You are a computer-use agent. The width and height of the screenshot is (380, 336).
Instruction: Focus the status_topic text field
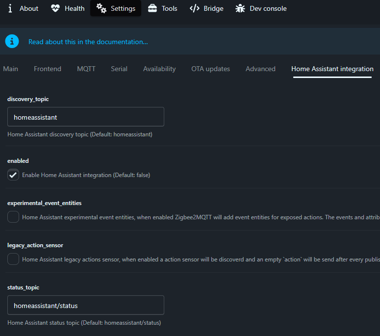pyautogui.click(x=86, y=306)
